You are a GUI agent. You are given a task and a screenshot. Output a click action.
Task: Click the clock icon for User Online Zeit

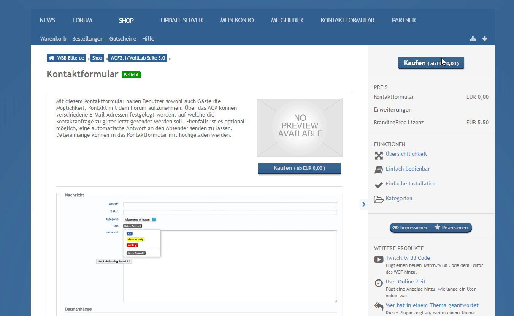379,283
